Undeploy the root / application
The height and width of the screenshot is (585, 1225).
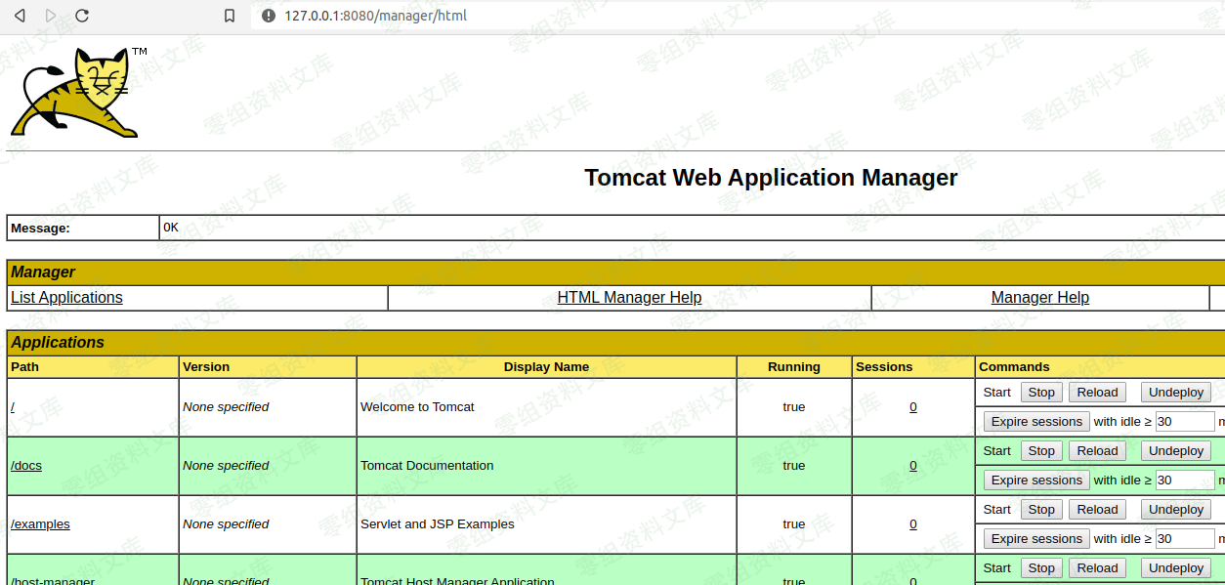[1176, 393]
